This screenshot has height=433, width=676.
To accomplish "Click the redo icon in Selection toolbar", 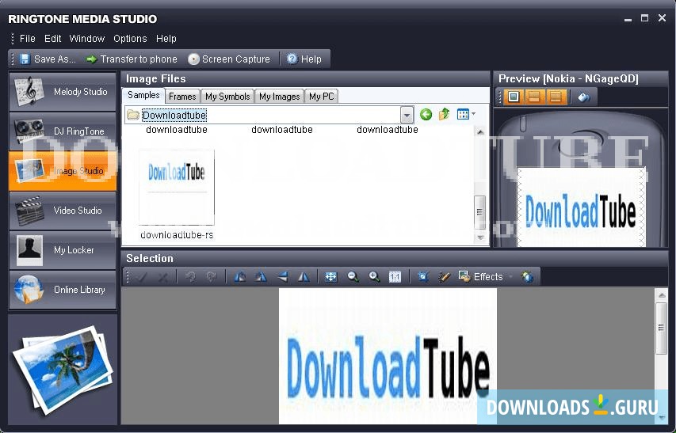I will (x=212, y=277).
